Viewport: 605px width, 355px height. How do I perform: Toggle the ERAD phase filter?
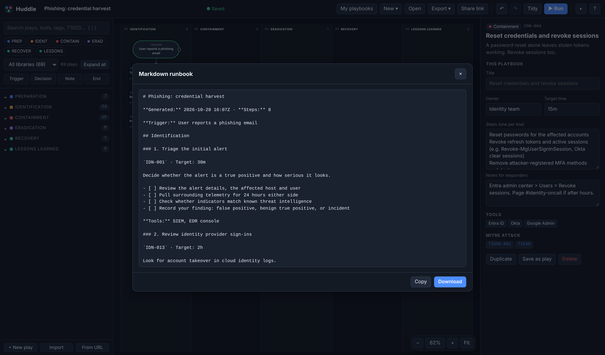[x=95, y=41]
